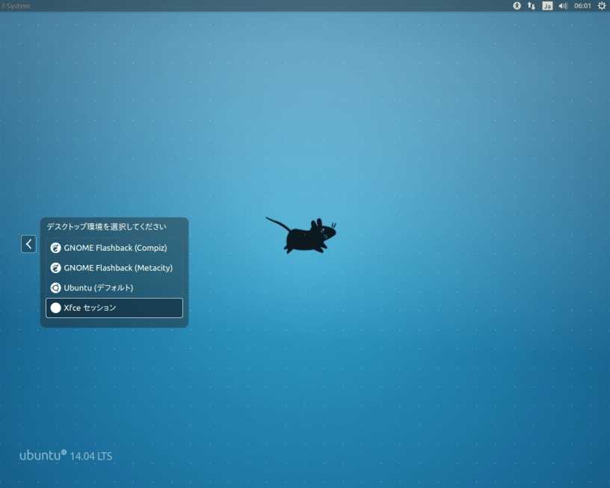This screenshot has width=610, height=488.
Task: Select the Xfce セッション entry
Action: 114,308
